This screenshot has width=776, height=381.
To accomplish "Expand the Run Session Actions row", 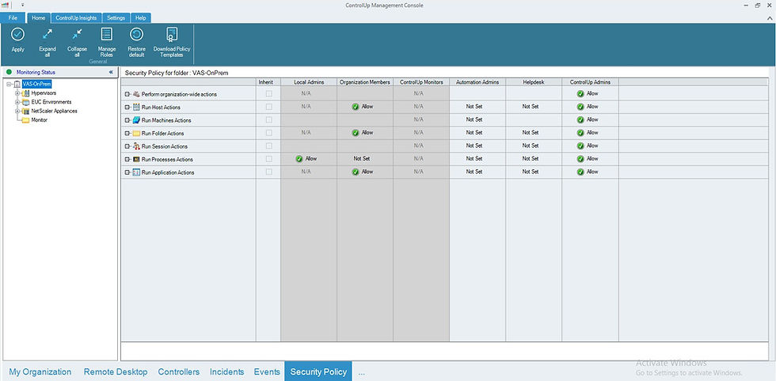I will click(127, 146).
